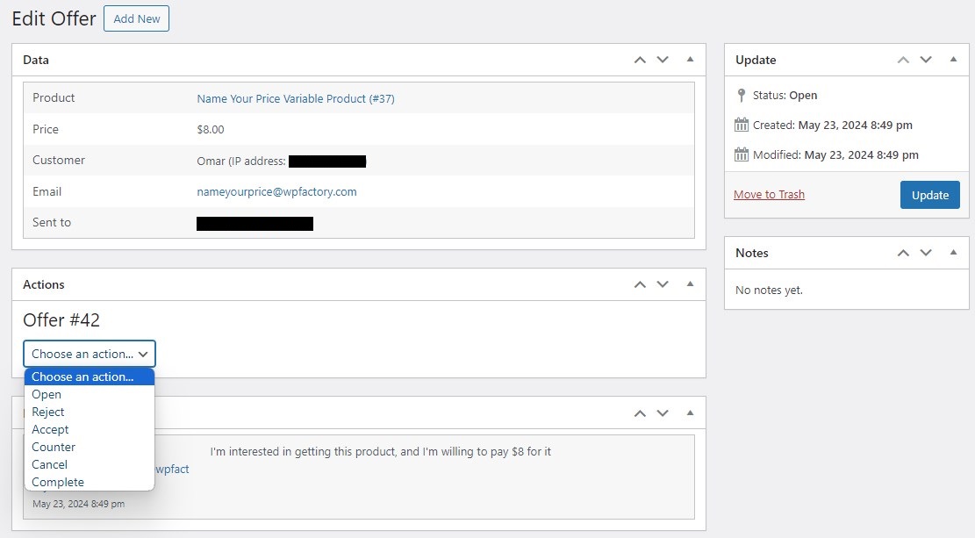Collapse the Data panel with its triangle icon
This screenshot has height=538, width=975.
[x=690, y=59]
